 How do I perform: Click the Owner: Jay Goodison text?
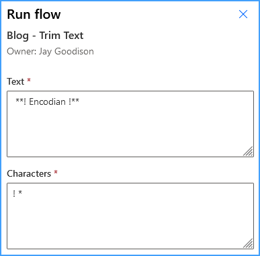point(50,52)
